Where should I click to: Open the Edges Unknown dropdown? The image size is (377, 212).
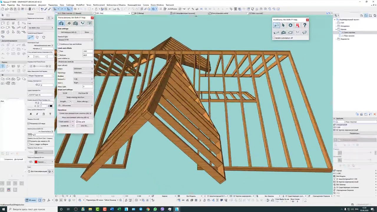83,69
